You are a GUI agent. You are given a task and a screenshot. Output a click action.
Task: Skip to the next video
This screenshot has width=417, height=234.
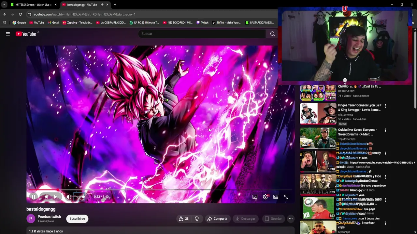(56, 197)
